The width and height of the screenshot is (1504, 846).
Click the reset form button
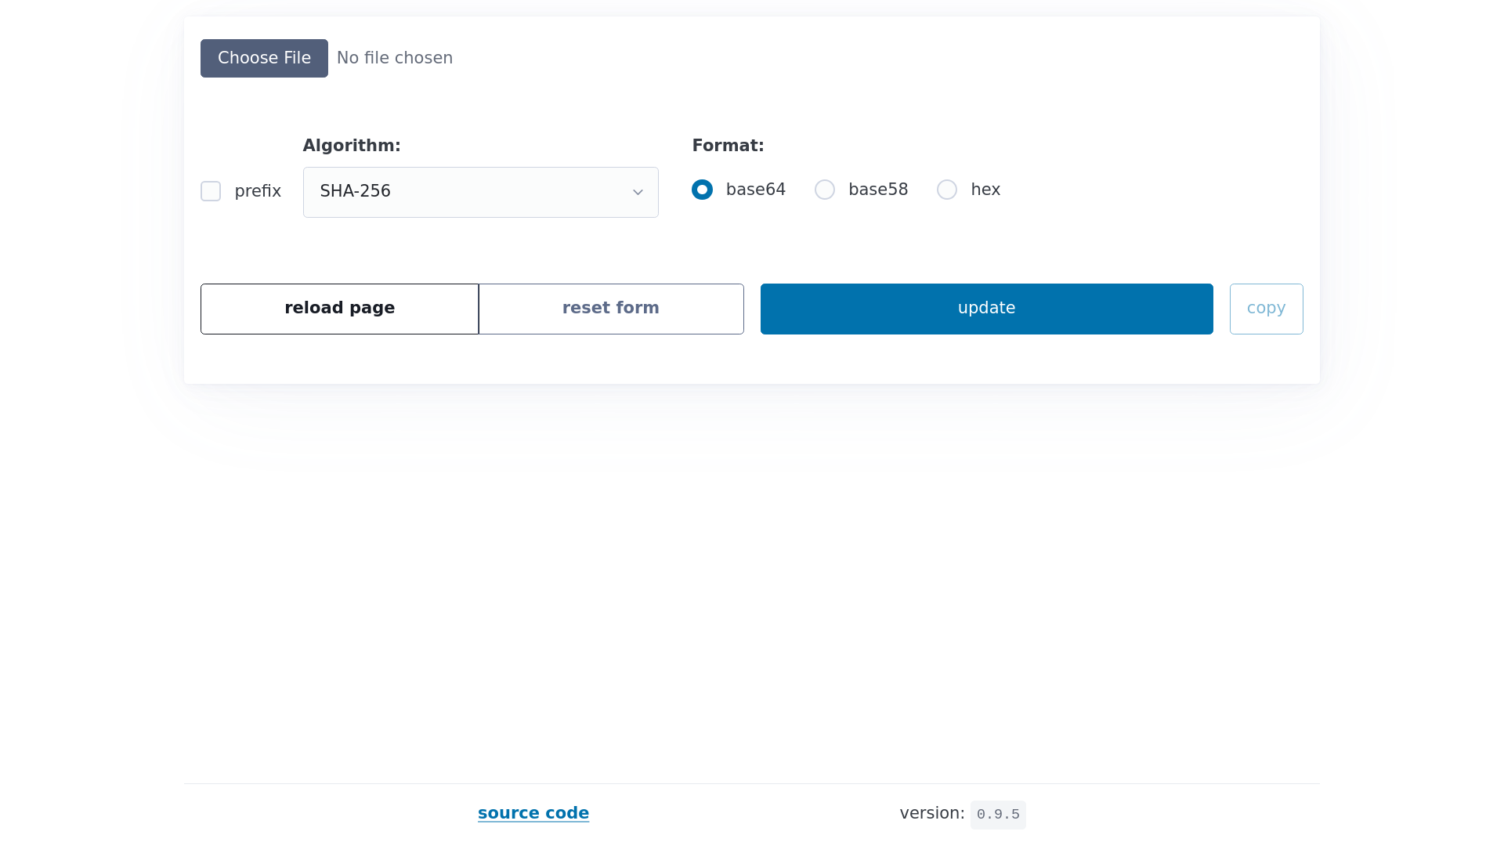611,309
